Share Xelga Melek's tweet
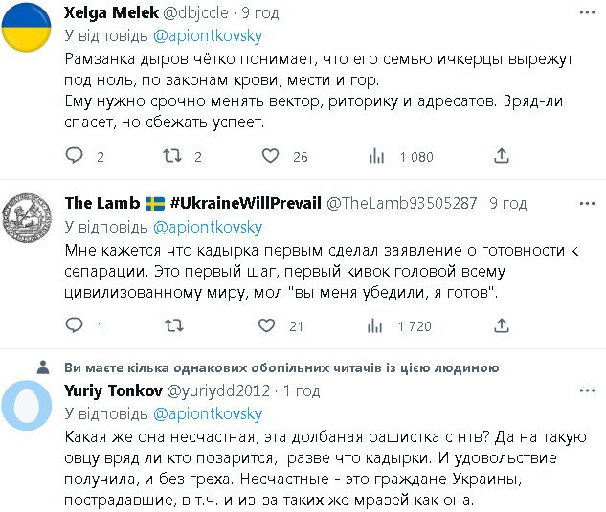606x512 pixels. 501,156
